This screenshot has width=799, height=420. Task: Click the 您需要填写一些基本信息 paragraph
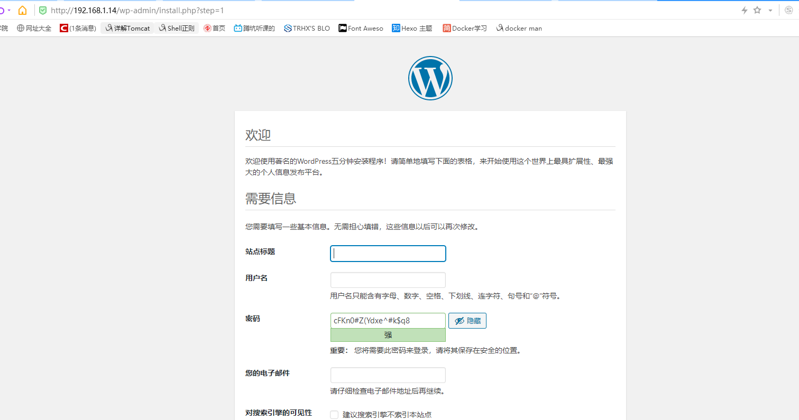tap(362, 227)
